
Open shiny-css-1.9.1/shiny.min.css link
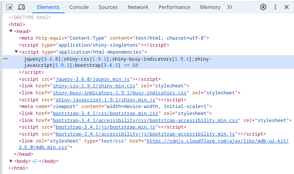coord(94,86)
